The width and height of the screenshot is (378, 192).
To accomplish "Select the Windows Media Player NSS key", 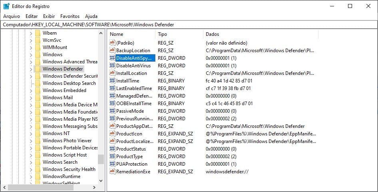I will click(x=70, y=119).
